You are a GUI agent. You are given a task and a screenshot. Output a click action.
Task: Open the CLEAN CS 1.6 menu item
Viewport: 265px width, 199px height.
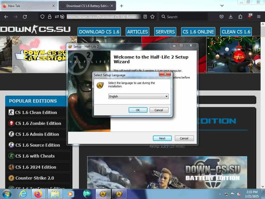click(236, 32)
